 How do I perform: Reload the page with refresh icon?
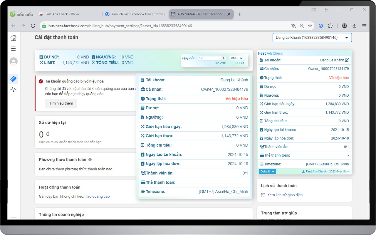33,26
